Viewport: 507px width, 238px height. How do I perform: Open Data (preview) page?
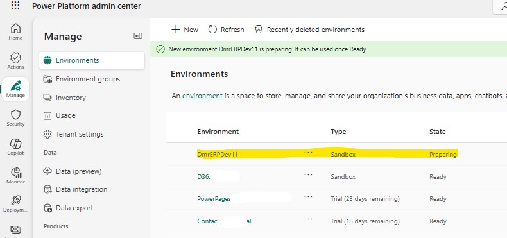click(73, 171)
